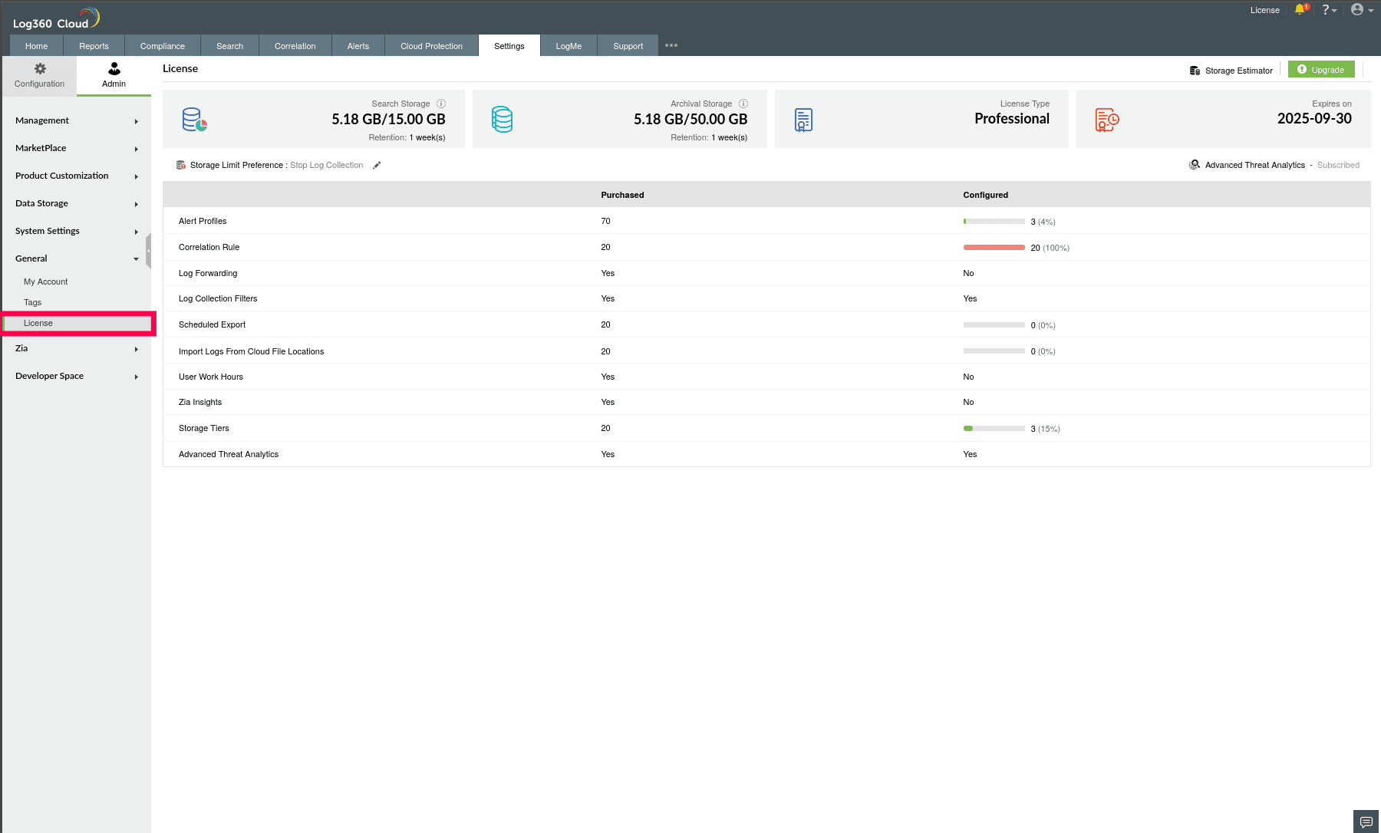Edit Storage Limit Preference pencil icon
Viewport: 1381px width, 833px height.
(377, 165)
